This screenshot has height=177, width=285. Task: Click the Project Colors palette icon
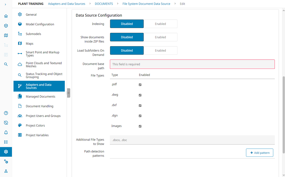click(20, 125)
